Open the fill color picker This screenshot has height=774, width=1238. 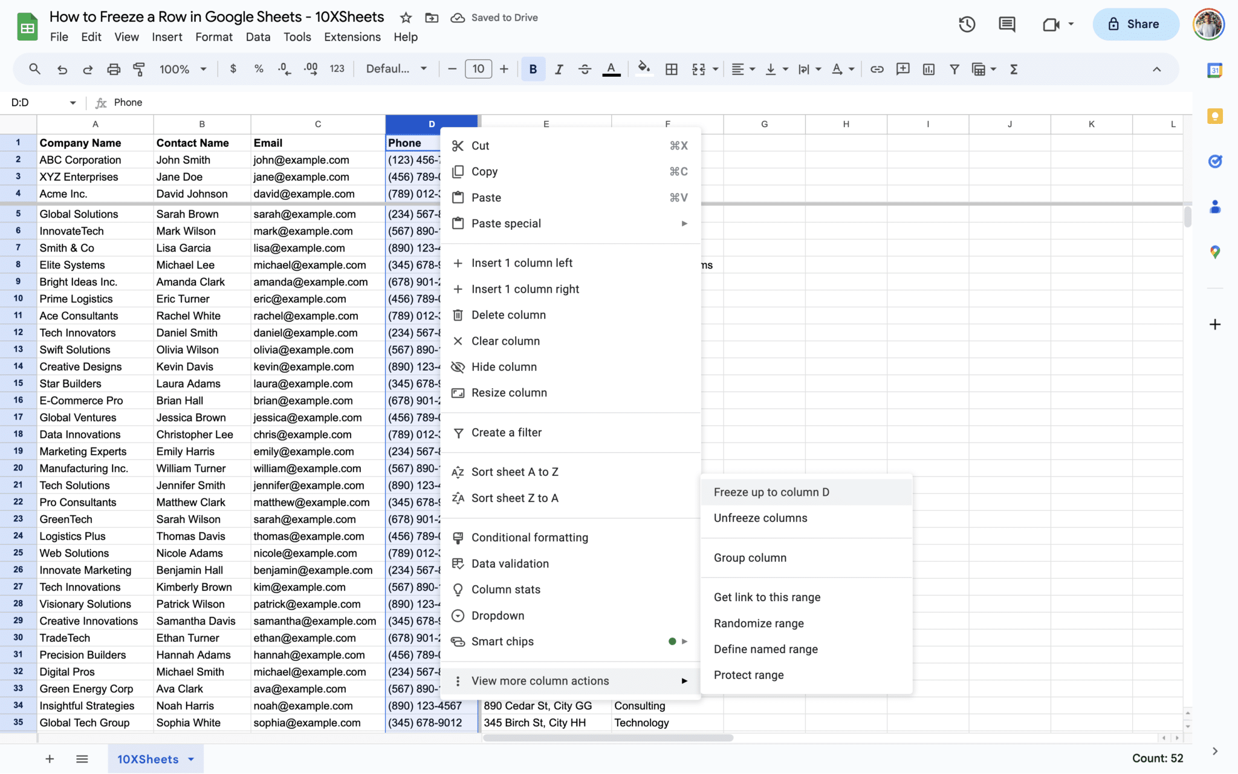[644, 69]
